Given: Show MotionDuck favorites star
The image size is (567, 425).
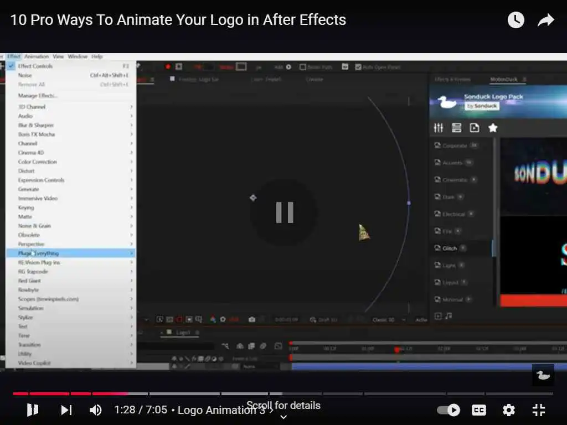Looking at the screenshot, I should point(493,128).
